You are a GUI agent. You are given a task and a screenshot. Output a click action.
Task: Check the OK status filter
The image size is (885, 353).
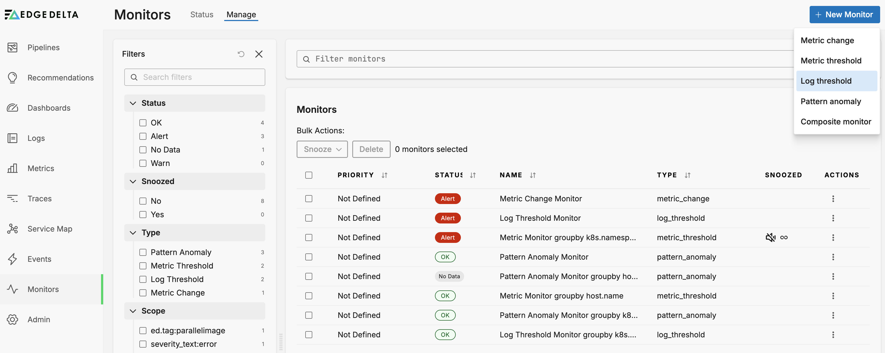143,123
